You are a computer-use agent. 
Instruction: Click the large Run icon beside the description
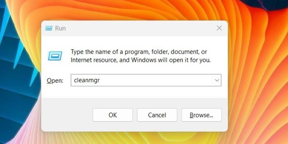[55, 56]
